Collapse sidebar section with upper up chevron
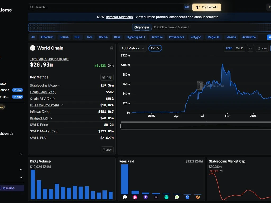The width and height of the screenshot is (271, 203). pos(21,169)
